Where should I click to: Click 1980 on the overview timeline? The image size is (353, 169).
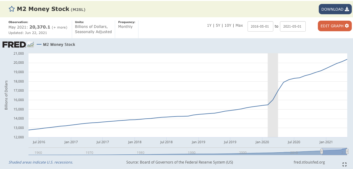[x=140, y=153]
